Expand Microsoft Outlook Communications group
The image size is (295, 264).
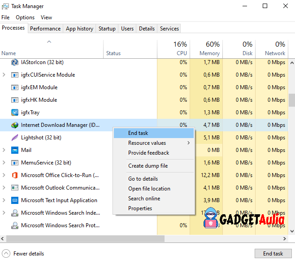tap(4, 188)
